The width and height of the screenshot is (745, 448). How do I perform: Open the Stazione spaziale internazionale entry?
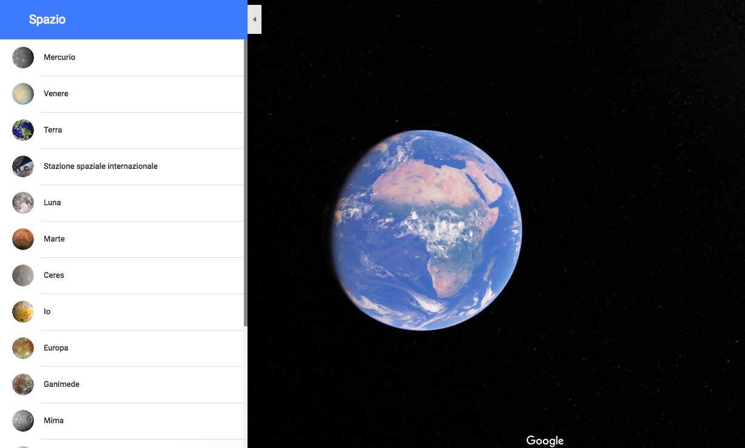101,166
